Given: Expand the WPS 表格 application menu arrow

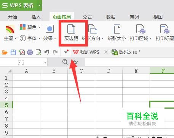Looking at the screenshot, I should pyautogui.click(x=39, y=5).
